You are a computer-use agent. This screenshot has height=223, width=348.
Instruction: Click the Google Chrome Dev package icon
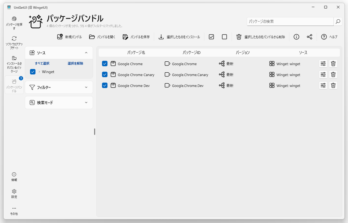coord(113,86)
